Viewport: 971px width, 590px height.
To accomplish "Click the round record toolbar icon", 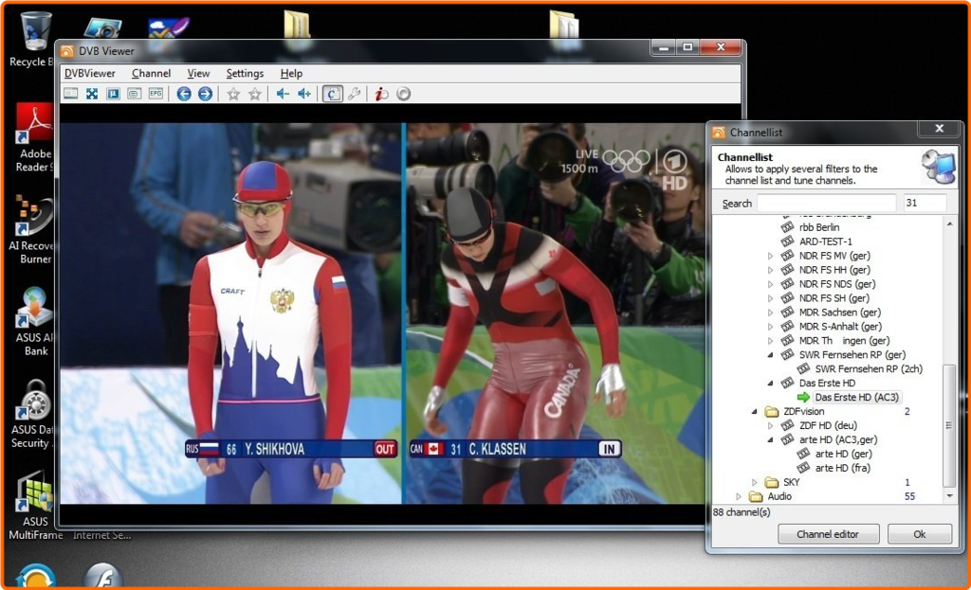I will (403, 94).
